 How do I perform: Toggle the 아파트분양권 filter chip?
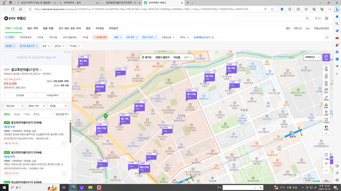26,37
